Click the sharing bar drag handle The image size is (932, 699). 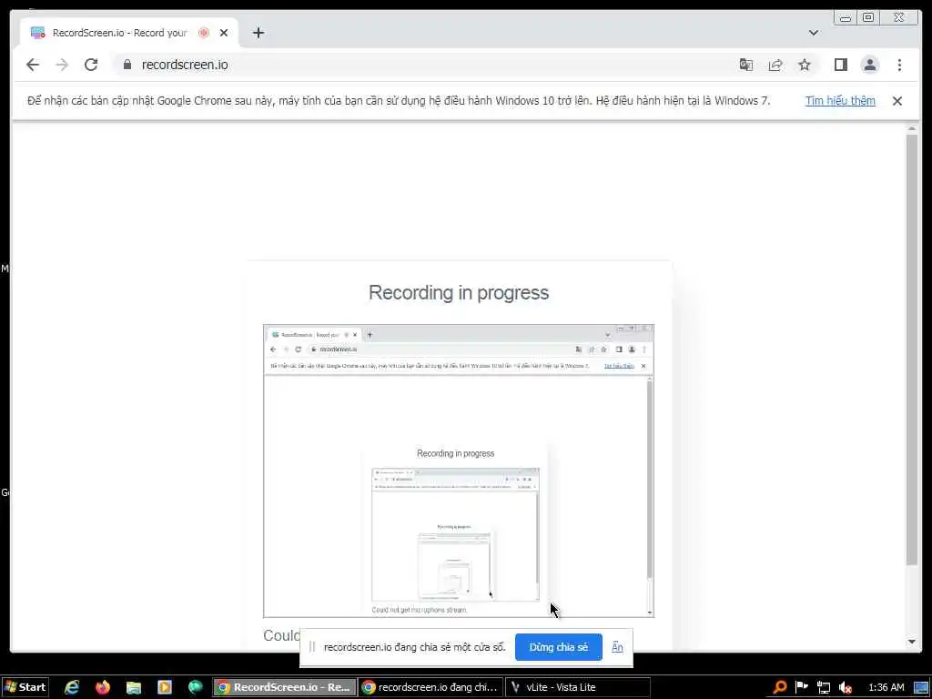point(312,647)
